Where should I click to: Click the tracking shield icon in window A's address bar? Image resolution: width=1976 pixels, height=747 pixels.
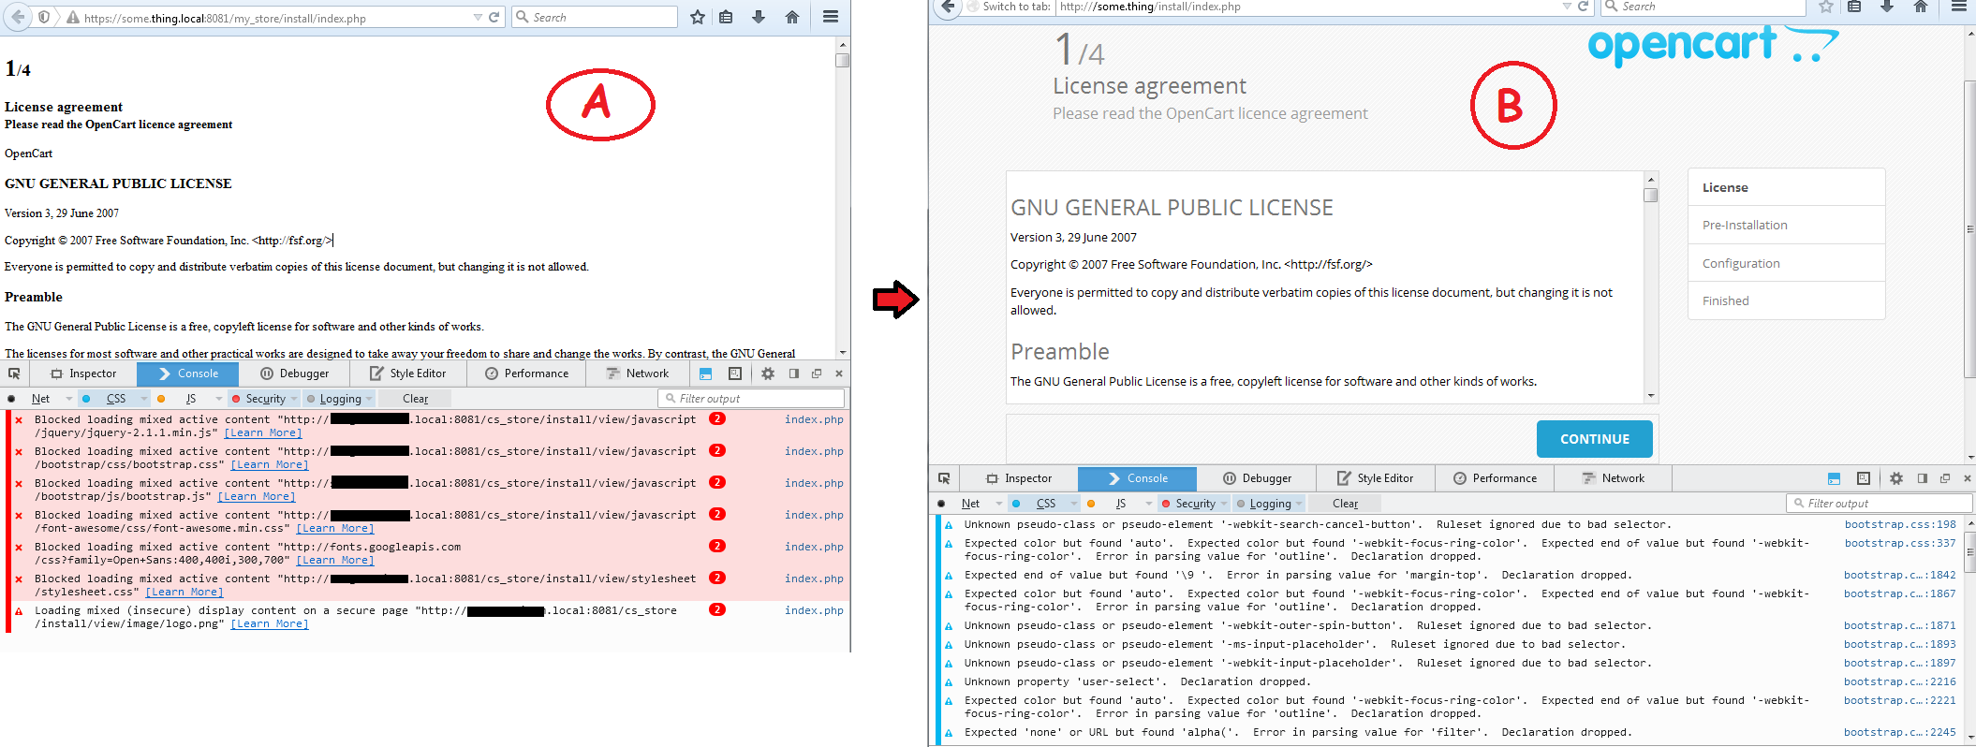coord(44,17)
